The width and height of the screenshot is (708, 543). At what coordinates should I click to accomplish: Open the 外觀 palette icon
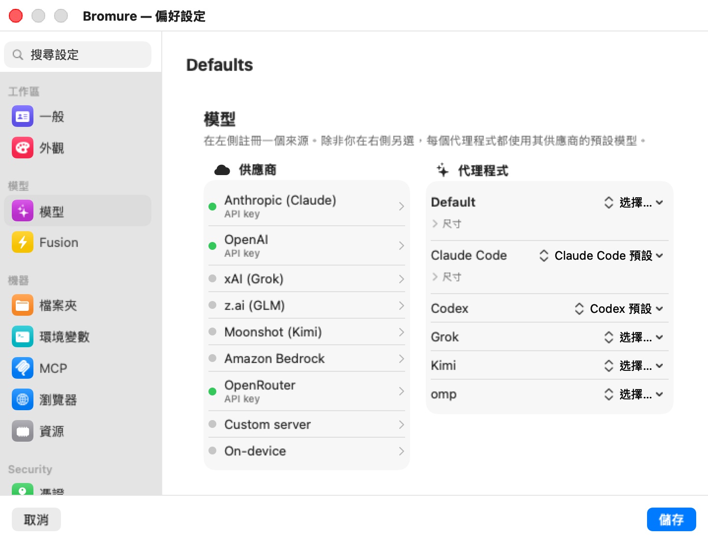click(23, 148)
